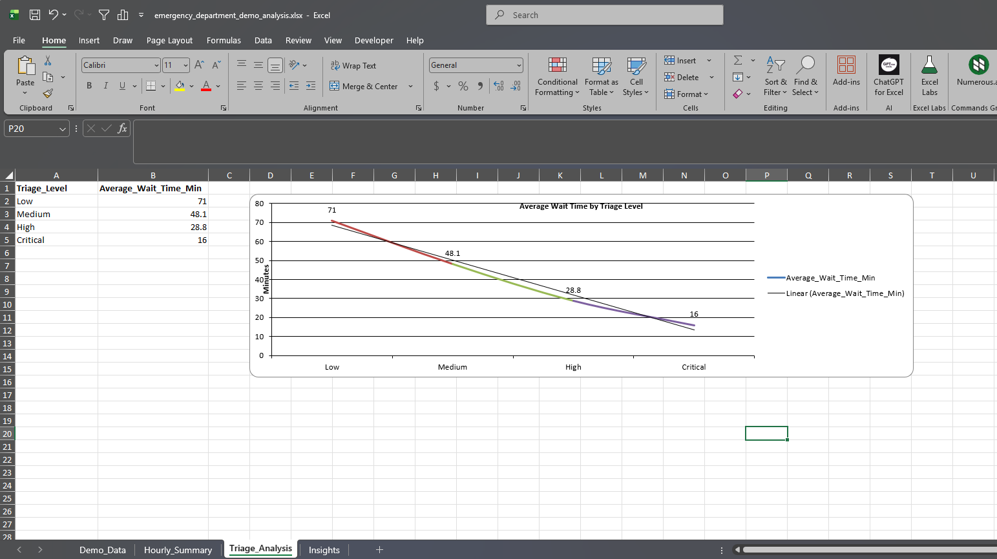Click the Merge & Center button
This screenshot has height=559, width=997.
coord(364,86)
